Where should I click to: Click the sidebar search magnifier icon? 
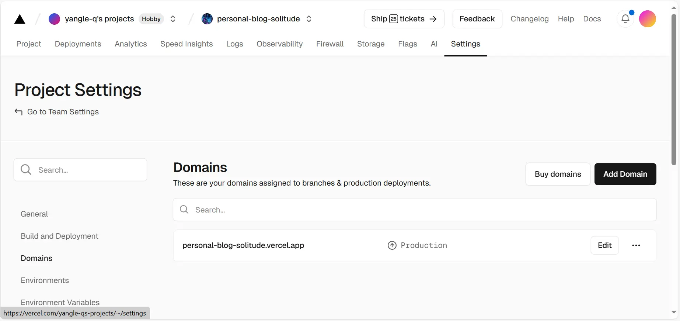[26, 170]
